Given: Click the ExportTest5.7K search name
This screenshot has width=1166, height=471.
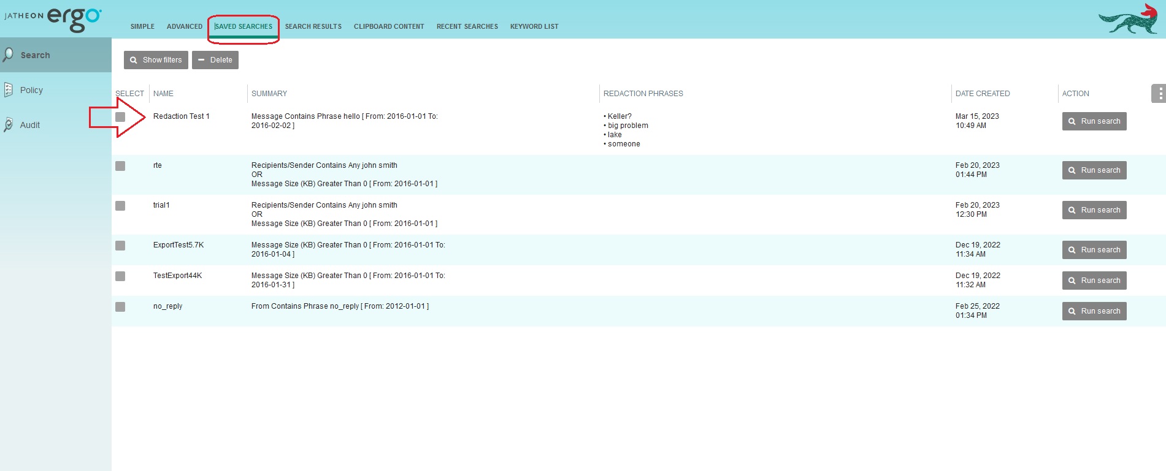Looking at the screenshot, I should pos(178,245).
